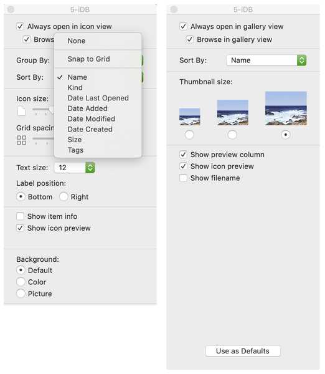325x374 pixels.
Task: Uncheck Show preview column
Action: (183, 155)
